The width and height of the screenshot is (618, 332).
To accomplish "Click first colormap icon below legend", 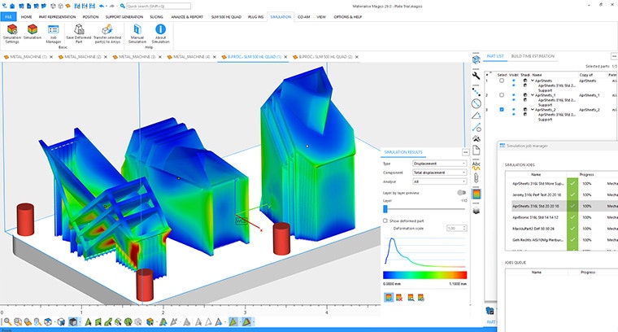I will 388,298.
